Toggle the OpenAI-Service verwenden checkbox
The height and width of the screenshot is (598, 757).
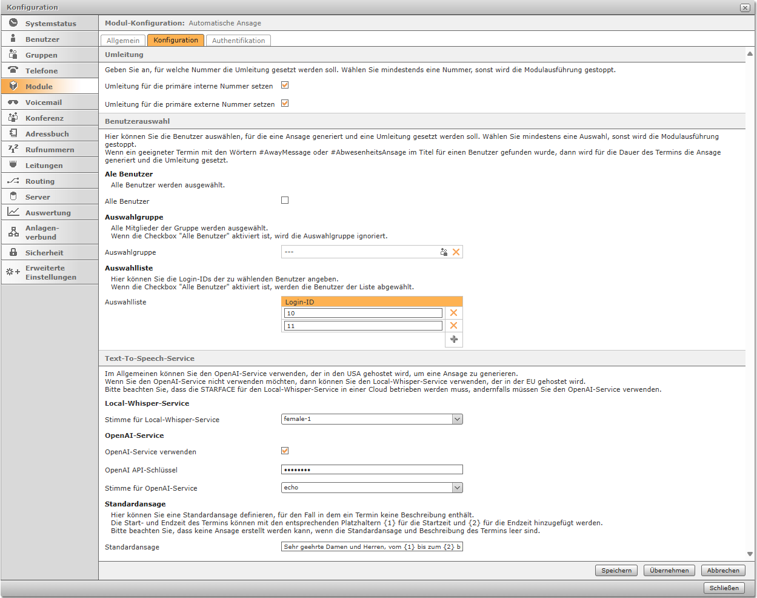click(x=285, y=451)
